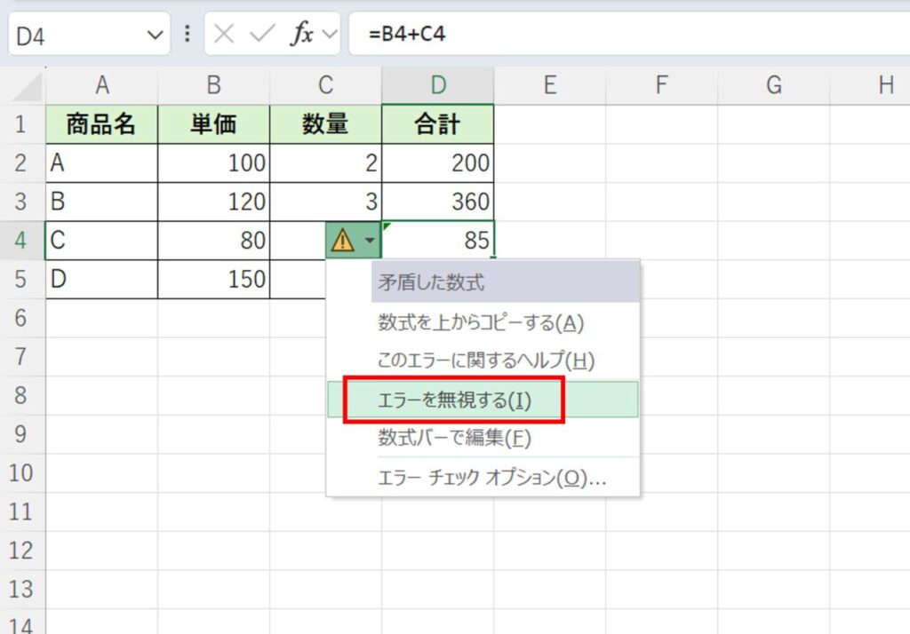Click cell B4 with value 80
This screenshot has width=910, height=634.
[x=213, y=240]
